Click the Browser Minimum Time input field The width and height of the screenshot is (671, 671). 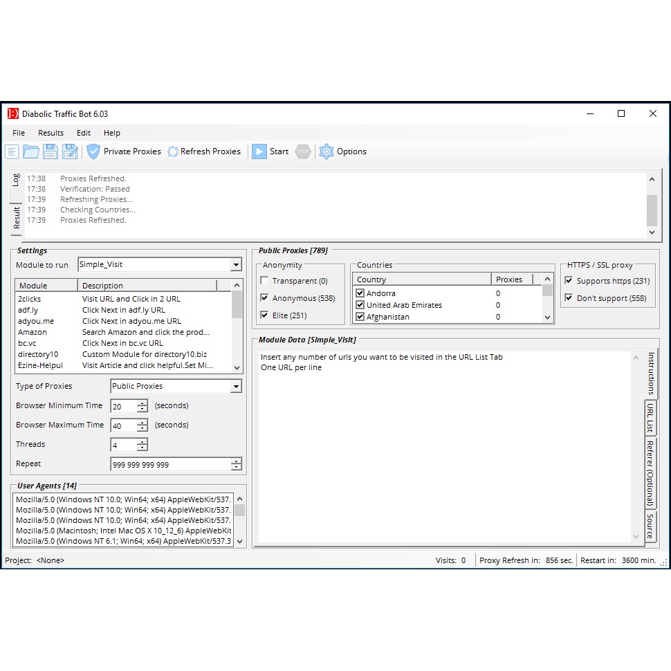point(123,406)
